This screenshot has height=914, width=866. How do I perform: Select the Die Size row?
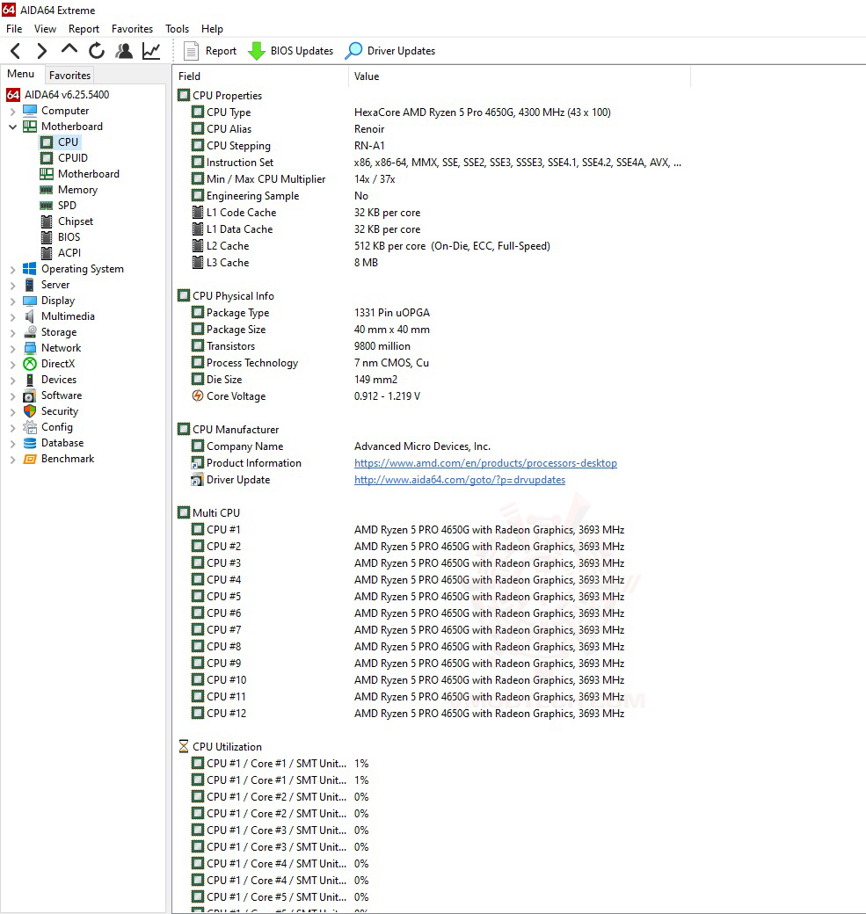(432, 380)
